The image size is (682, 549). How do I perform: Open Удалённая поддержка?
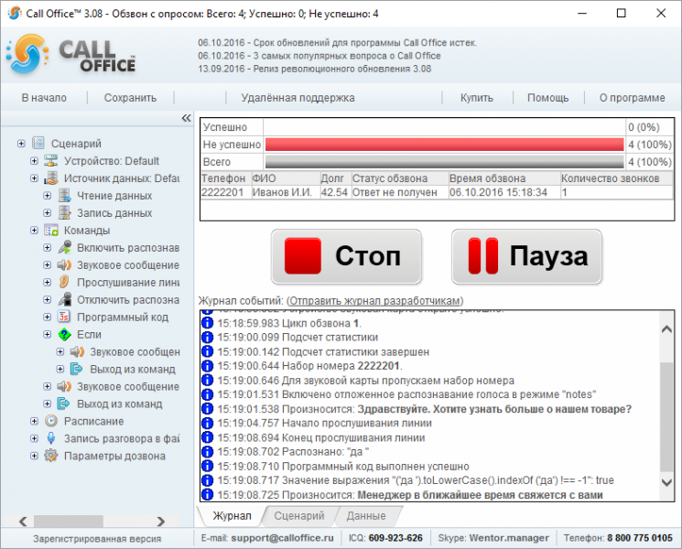tap(298, 98)
